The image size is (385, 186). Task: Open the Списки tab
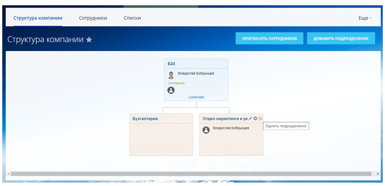(132, 18)
